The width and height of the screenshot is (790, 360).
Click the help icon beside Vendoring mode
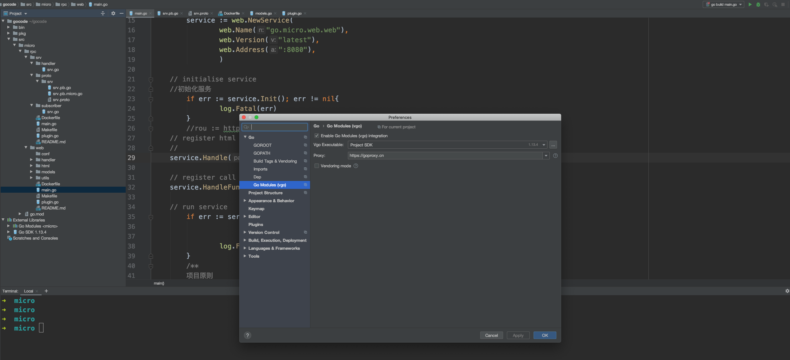[356, 166]
